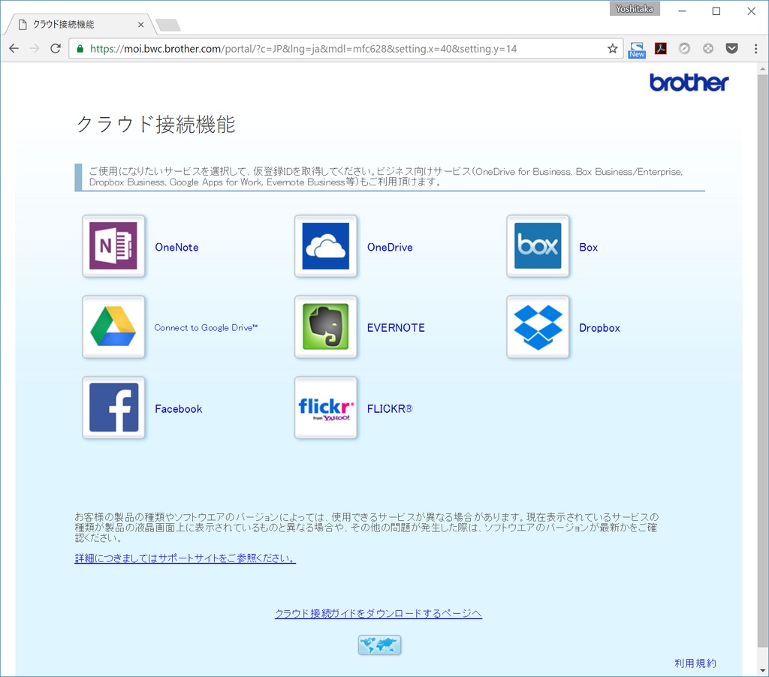
Task: Choose the Evernote elephant icon
Action: coord(326,327)
